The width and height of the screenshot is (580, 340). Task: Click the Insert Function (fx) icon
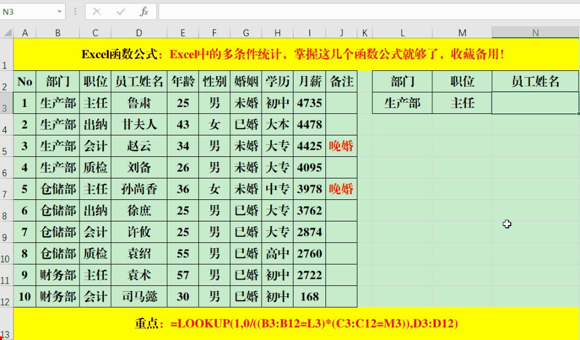[x=143, y=11]
